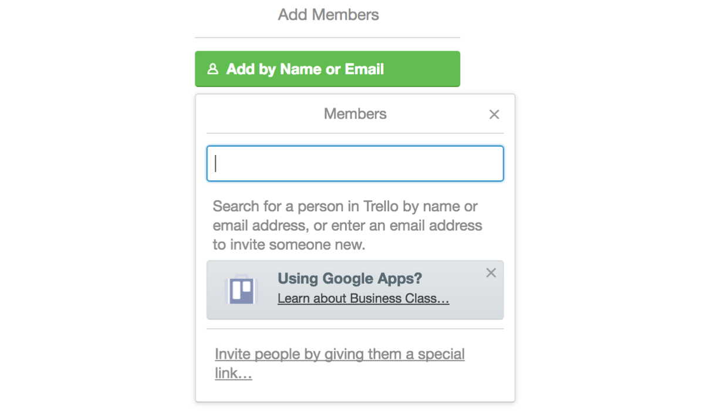The width and height of the screenshot is (702, 411).
Task: Click the divider above the invite link
Action: click(355, 329)
